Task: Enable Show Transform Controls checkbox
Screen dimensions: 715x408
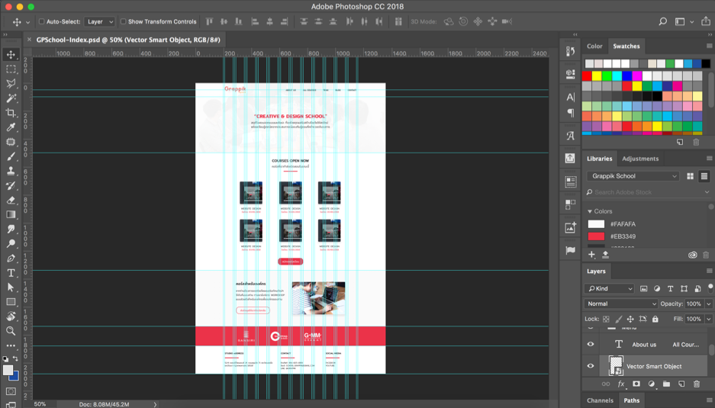Action: pos(123,21)
